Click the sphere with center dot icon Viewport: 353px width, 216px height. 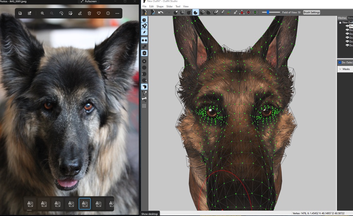point(144,61)
